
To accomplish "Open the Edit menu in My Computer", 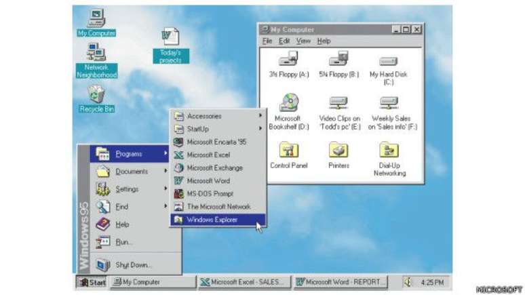I will (284, 41).
